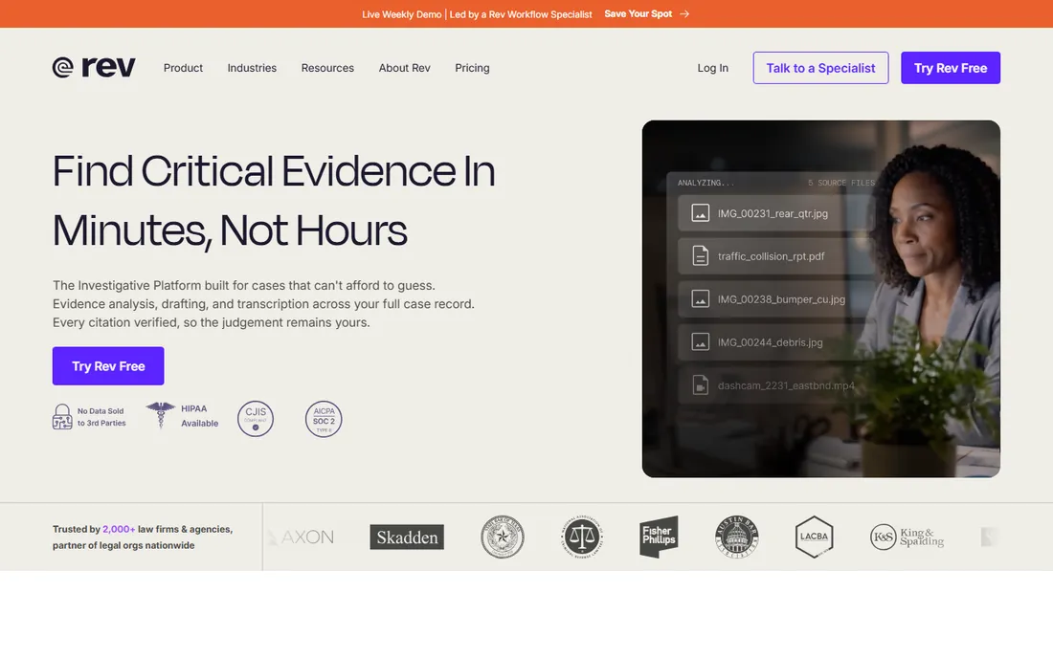This screenshot has height=658, width=1053.
Task: Go to the Pricing page
Action: [472, 68]
